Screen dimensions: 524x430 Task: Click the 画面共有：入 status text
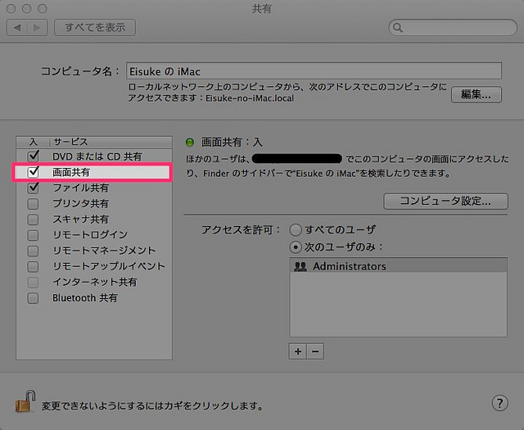(232, 143)
